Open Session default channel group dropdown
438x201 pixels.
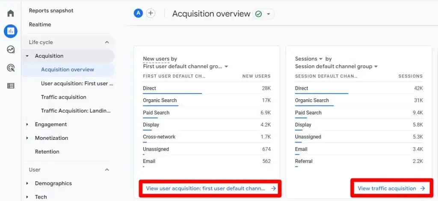click(336, 66)
